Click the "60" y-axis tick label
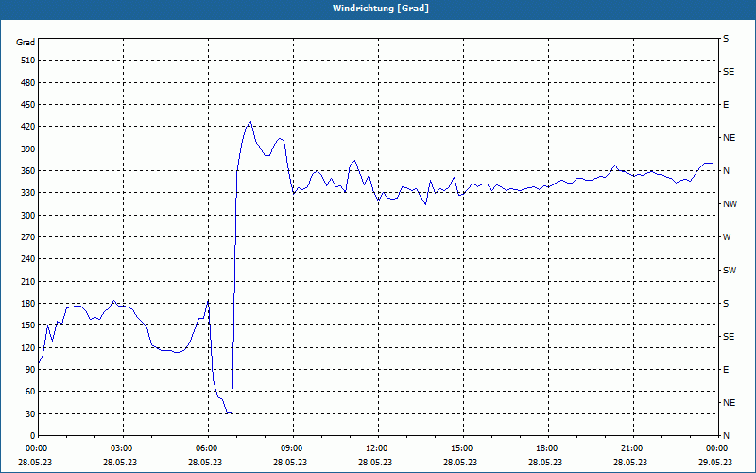Image resolution: width=756 pixels, height=473 pixels. pos(30,392)
